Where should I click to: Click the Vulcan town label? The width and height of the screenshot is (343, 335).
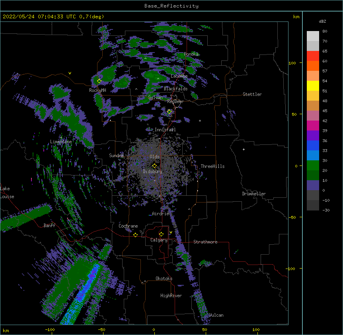(216, 315)
